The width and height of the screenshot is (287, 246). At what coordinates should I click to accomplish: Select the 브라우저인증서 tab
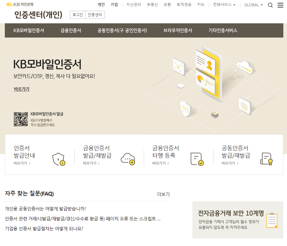[x=178, y=30]
